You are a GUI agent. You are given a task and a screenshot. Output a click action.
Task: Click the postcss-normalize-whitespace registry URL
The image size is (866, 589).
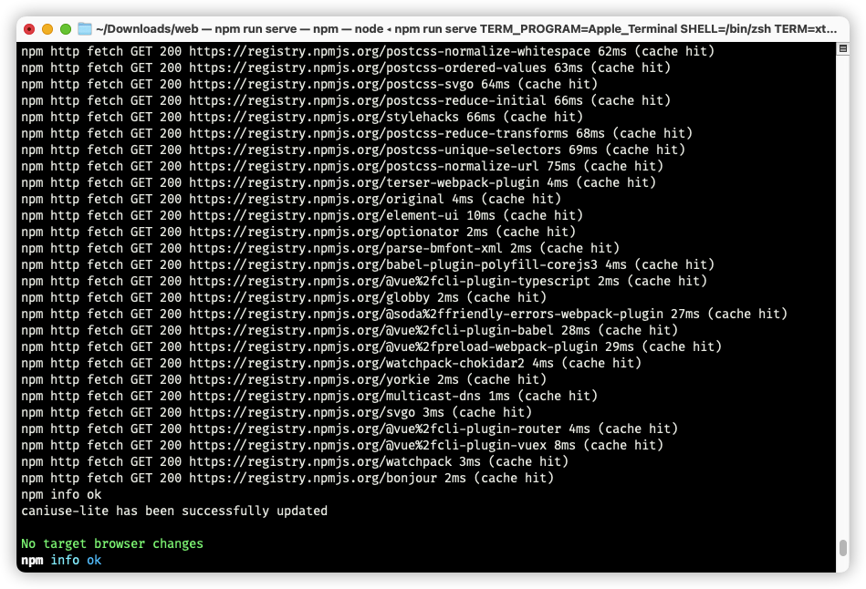point(390,51)
